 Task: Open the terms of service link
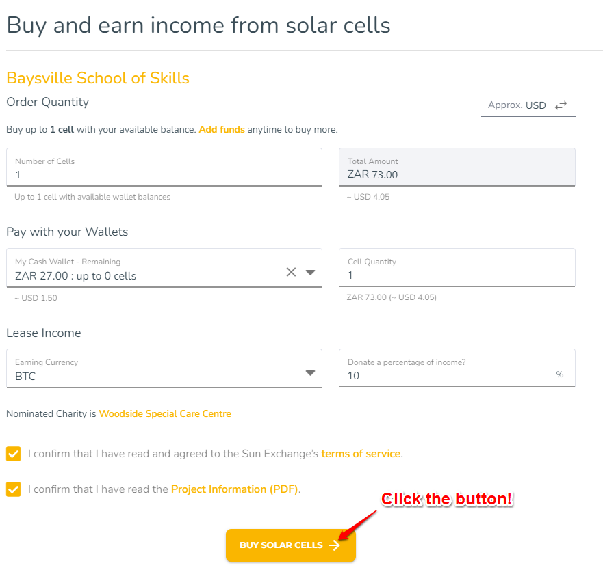point(361,454)
